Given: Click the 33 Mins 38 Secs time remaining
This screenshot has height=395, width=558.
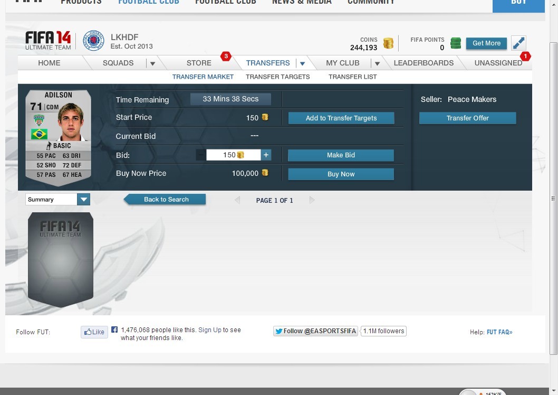Looking at the screenshot, I should (x=230, y=99).
